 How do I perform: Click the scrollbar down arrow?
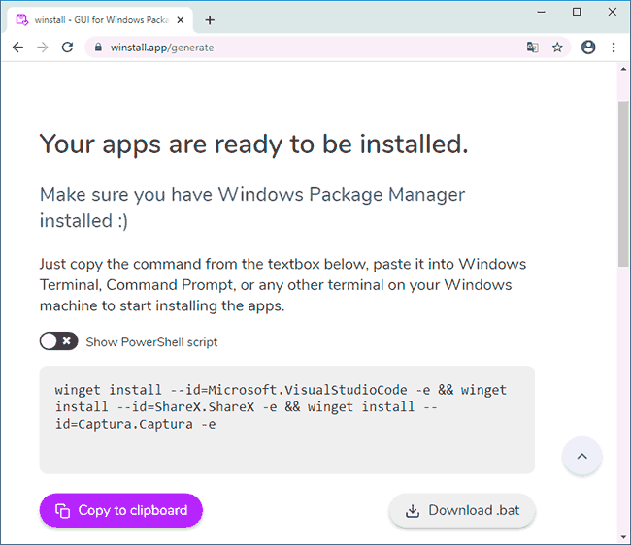click(623, 537)
